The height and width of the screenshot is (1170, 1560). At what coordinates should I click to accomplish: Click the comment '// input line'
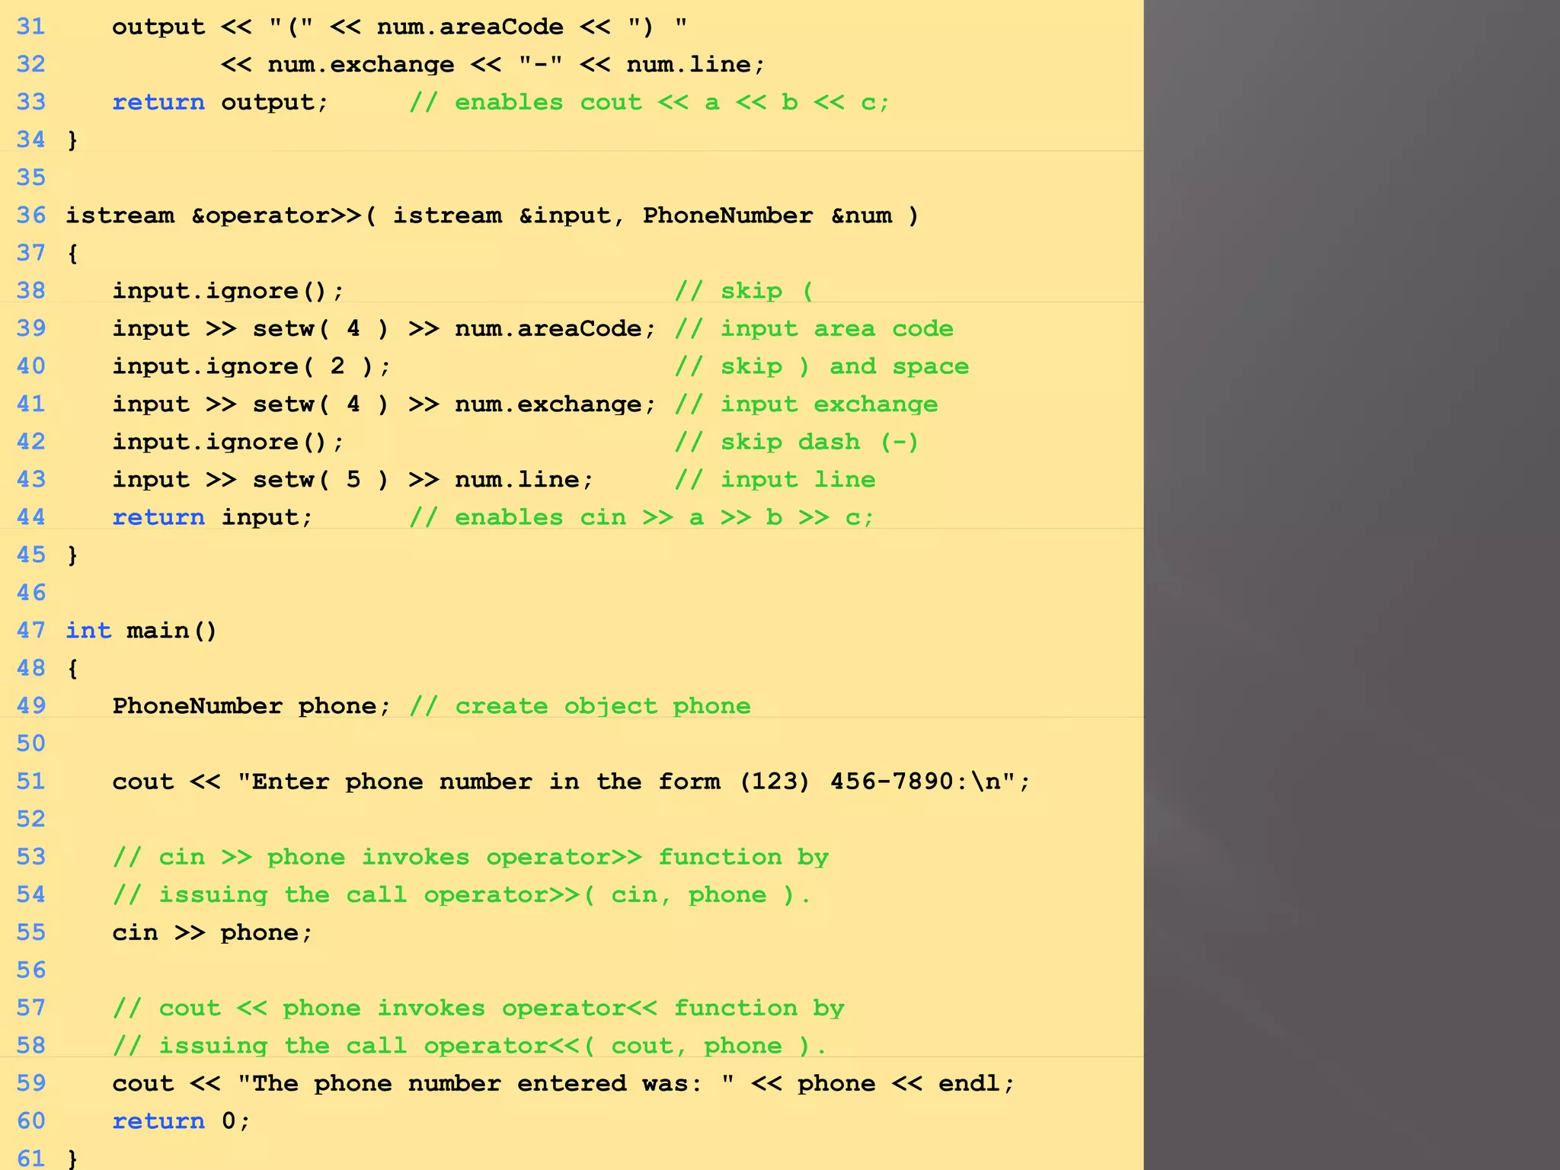775,480
